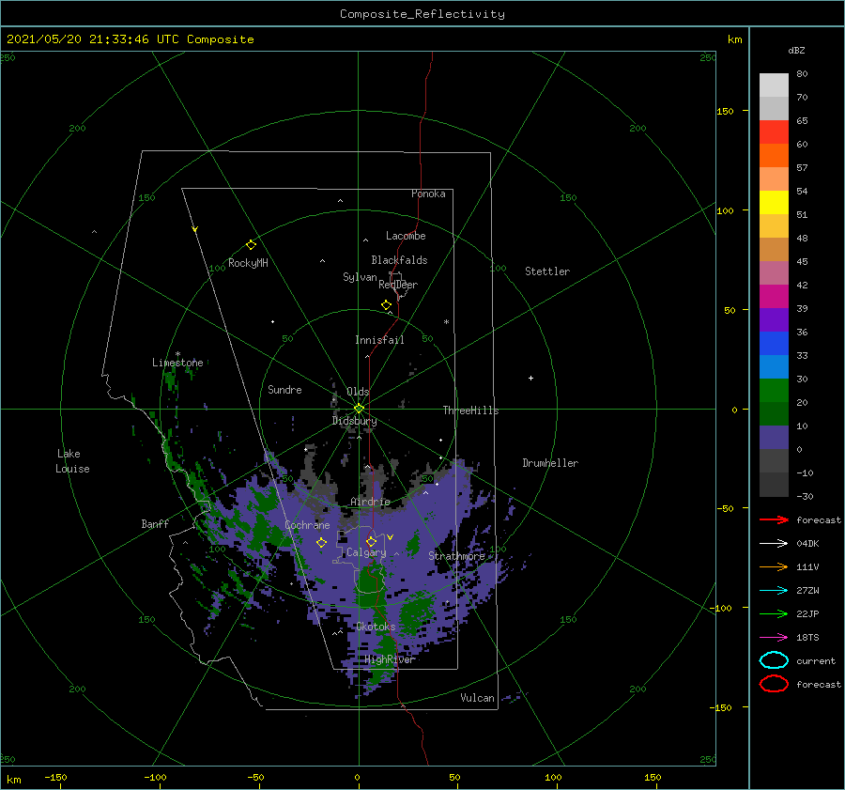Screen dimensions: 845x790
Task: Click the red forecast arrow in legend
Action: tap(774, 519)
